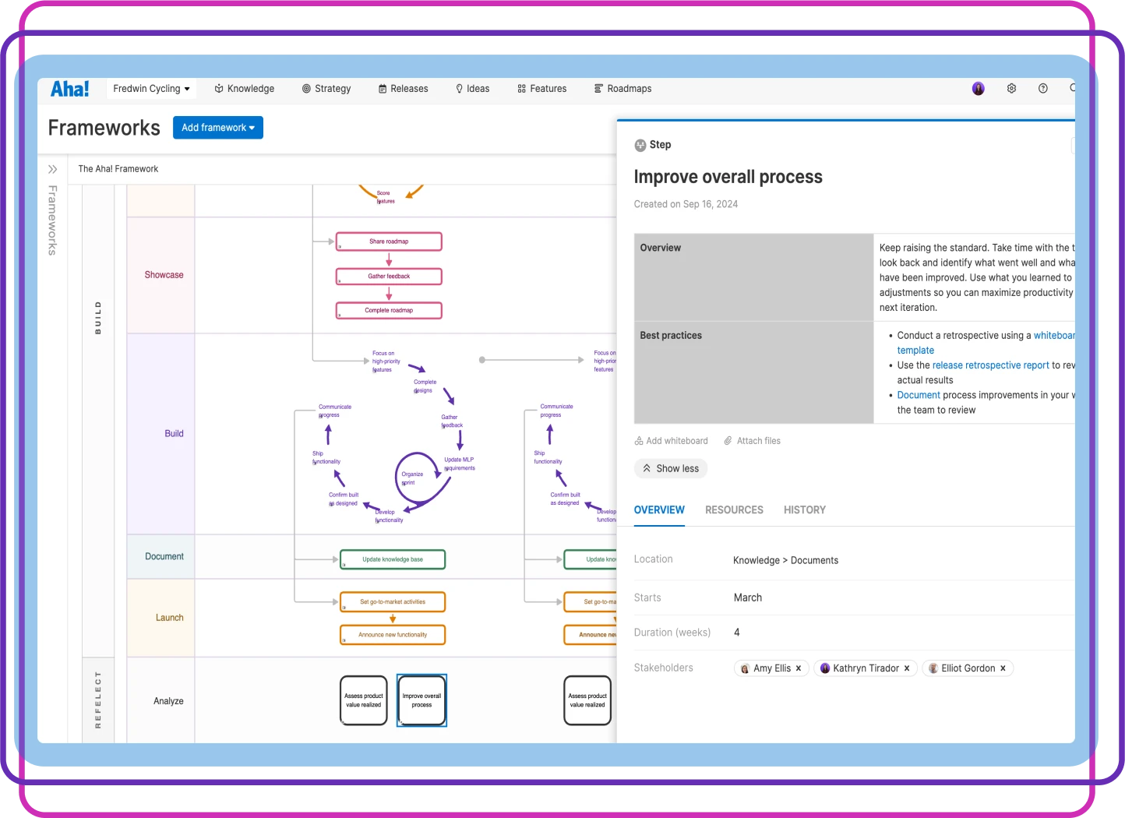Screen dimensions: 1125x818
Task: Switch to the History tab
Action: click(x=805, y=509)
